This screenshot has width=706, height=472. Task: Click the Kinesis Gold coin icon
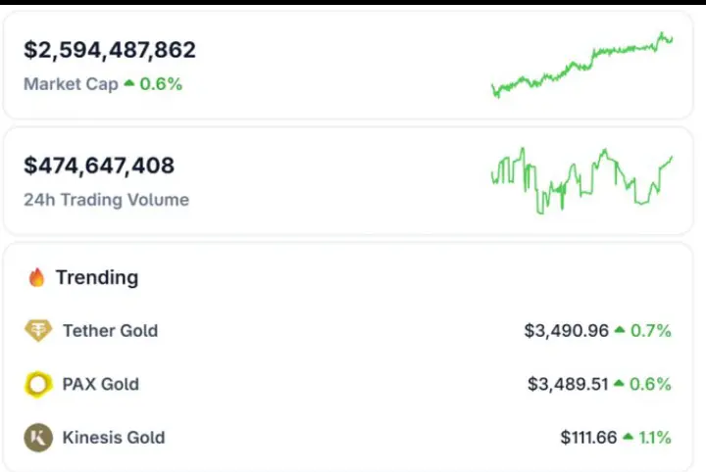click(38, 438)
